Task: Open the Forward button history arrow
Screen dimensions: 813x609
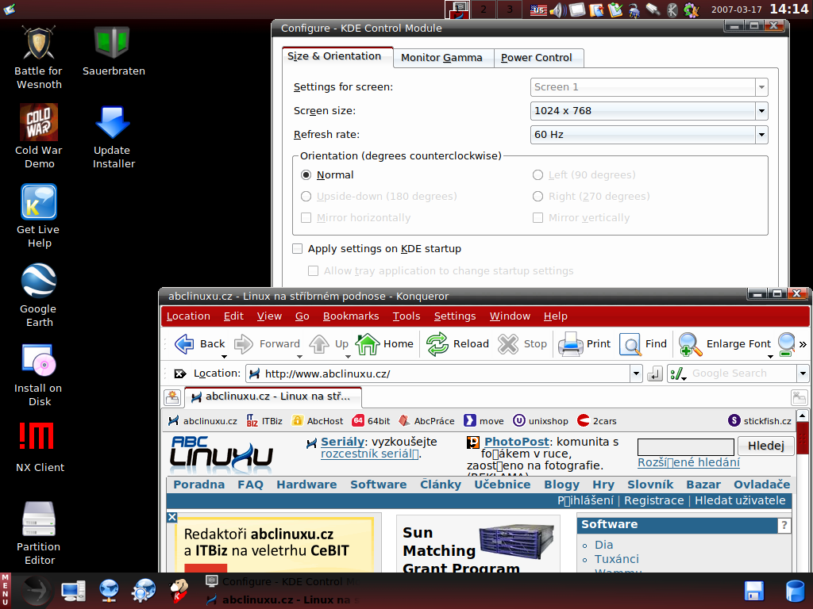Action: click(x=299, y=356)
